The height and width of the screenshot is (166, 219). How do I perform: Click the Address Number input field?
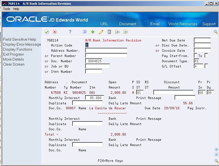[106, 50]
